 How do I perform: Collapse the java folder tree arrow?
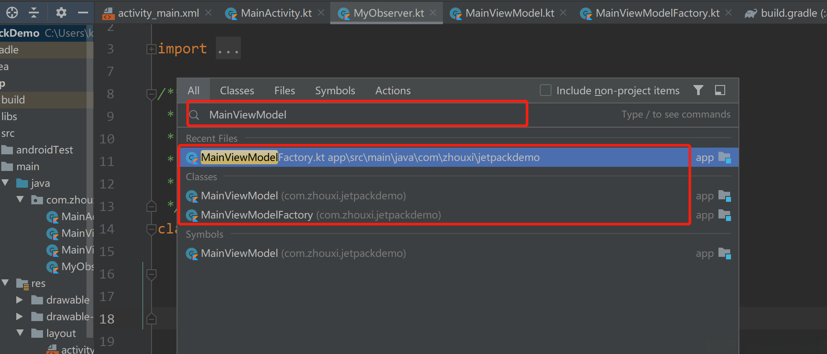tap(5, 183)
